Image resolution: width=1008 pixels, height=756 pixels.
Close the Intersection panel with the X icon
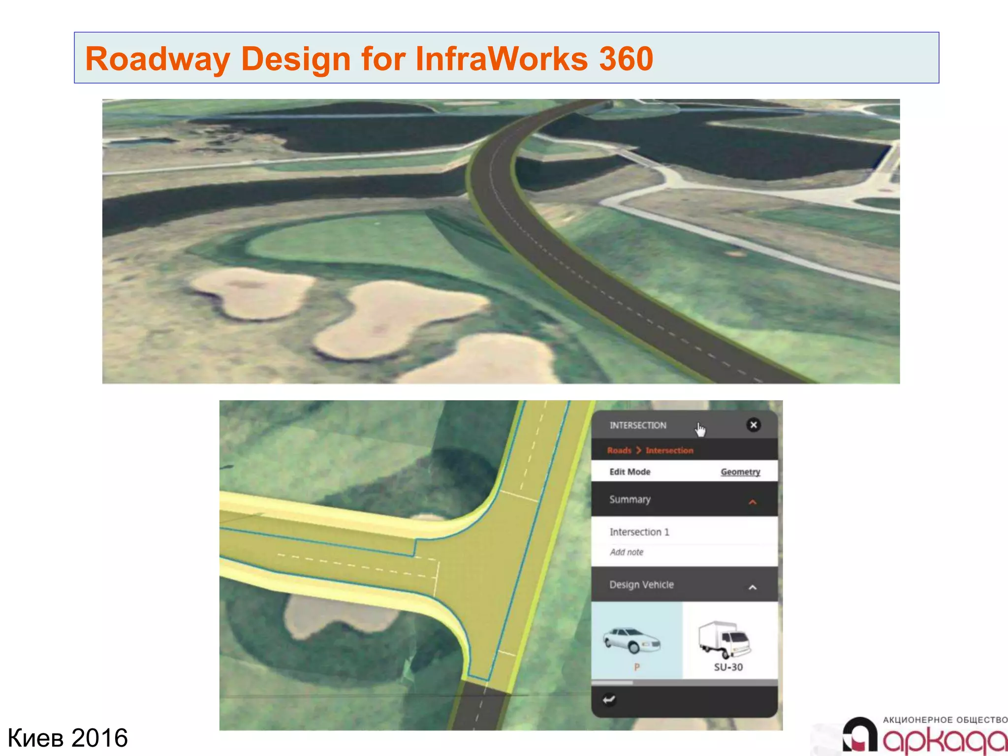click(753, 425)
